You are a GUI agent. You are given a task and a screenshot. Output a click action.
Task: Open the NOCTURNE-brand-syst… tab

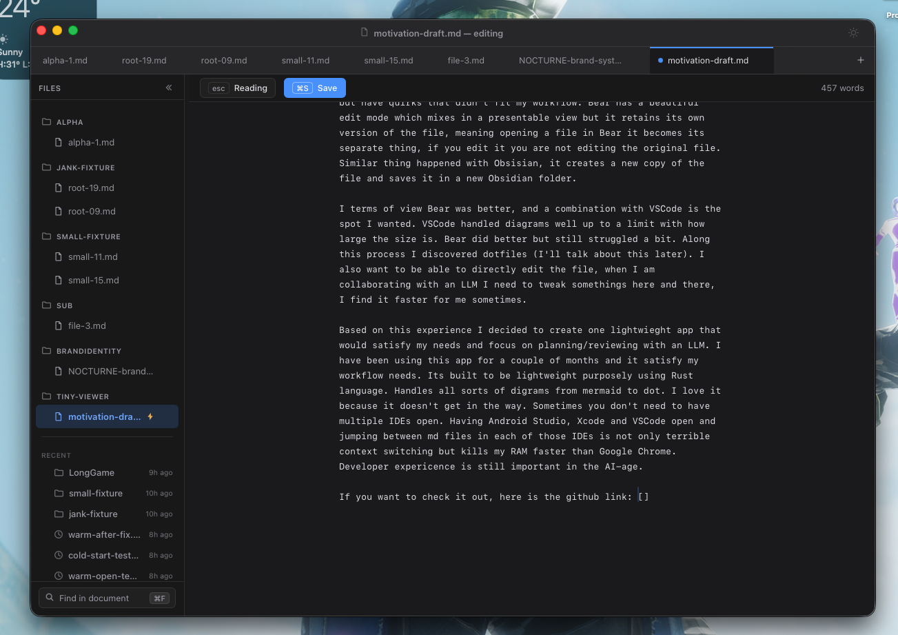point(570,60)
